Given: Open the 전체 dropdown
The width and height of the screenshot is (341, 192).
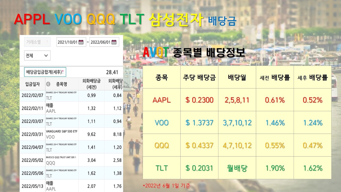Looking at the screenshot, I should coord(37,55).
